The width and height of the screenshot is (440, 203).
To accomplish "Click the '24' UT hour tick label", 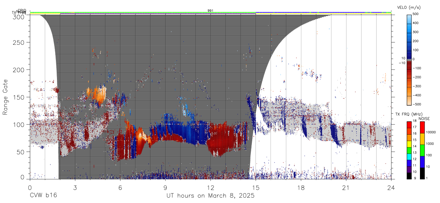I will point(391,188).
